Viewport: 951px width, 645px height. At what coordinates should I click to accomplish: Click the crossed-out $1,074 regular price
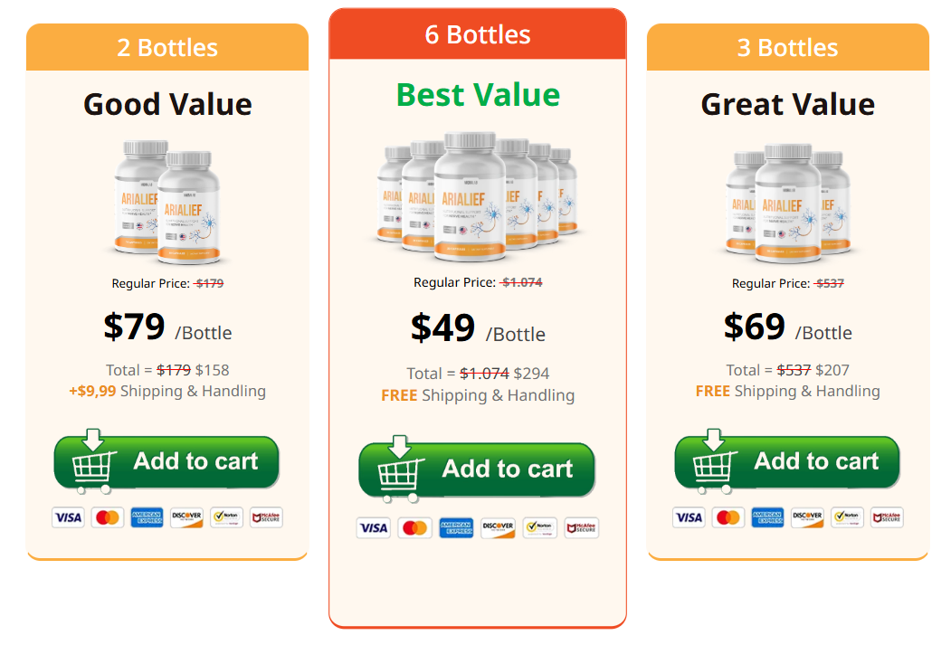[x=521, y=281]
